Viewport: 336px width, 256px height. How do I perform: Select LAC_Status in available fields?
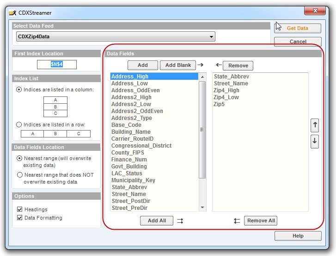(154, 173)
